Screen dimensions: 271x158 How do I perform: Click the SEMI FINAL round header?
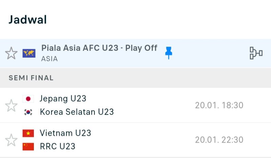point(31,78)
